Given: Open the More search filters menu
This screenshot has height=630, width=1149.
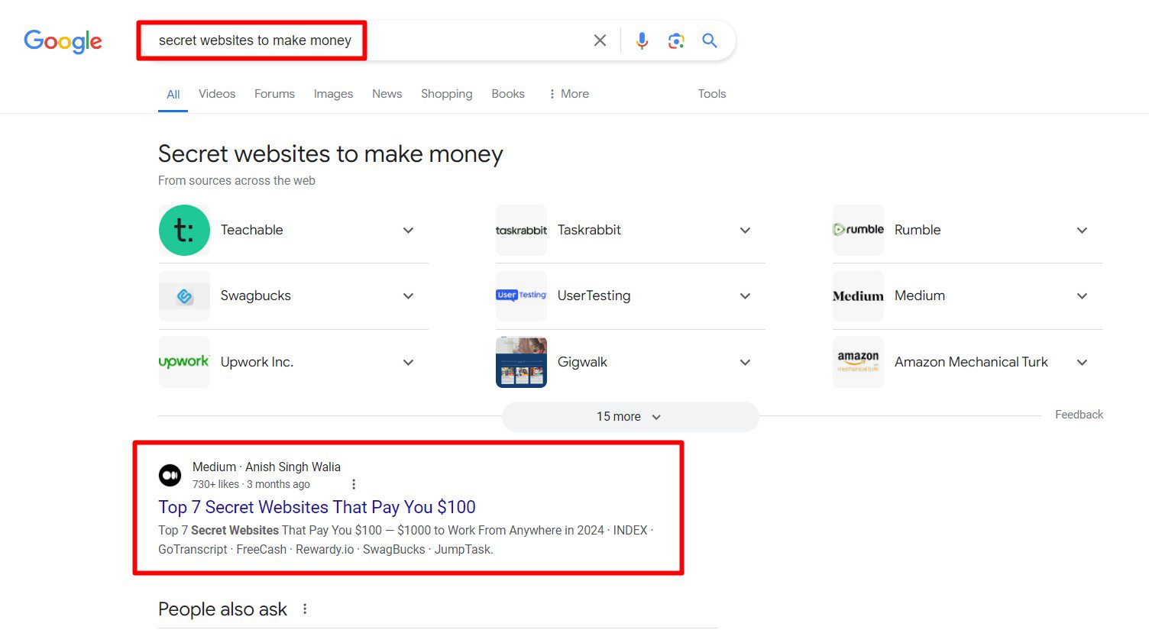Looking at the screenshot, I should pos(569,94).
